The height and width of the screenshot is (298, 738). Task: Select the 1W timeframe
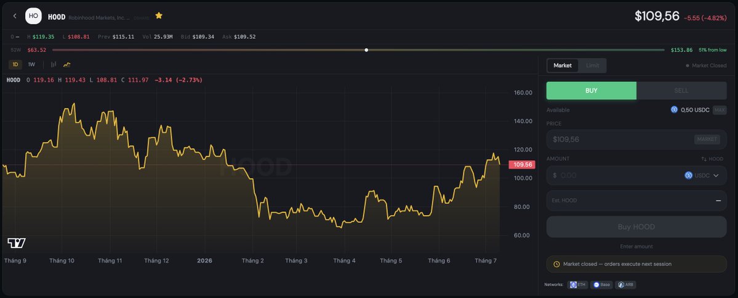pyautogui.click(x=31, y=65)
